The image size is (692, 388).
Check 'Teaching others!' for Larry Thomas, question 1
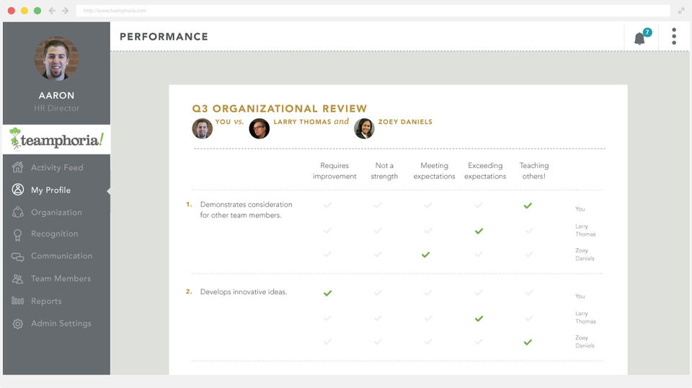point(528,231)
